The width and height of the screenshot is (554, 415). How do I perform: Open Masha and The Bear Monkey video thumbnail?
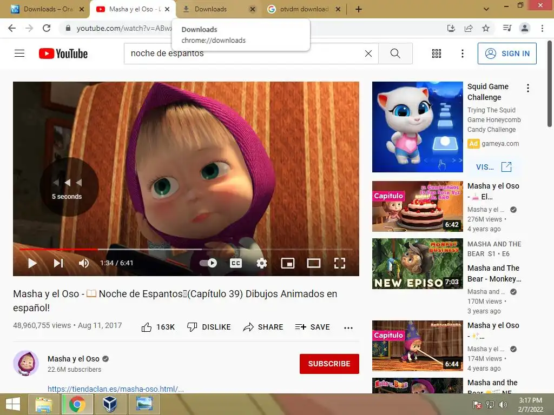(417, 264)
